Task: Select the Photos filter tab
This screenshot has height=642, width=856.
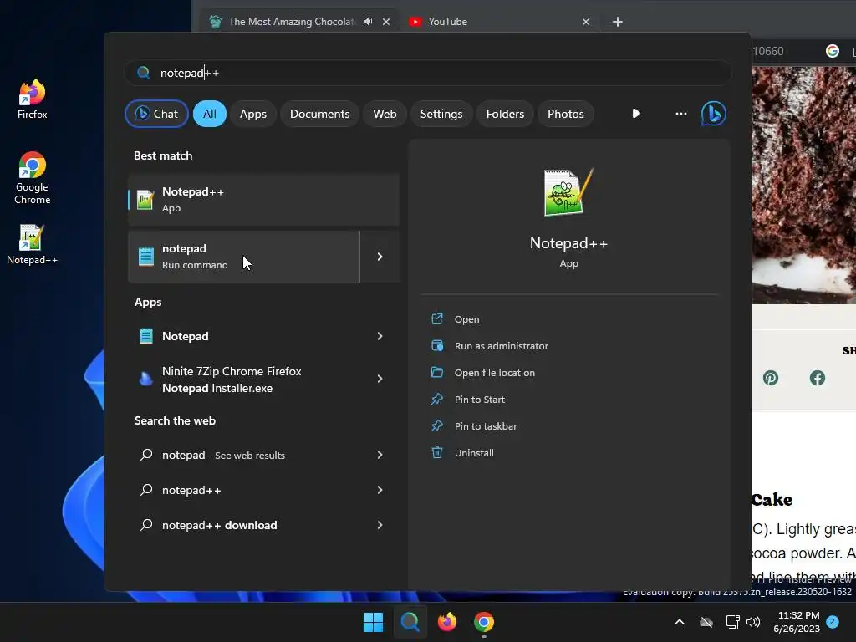Action: pyautogui.click(x=566, y=114)
